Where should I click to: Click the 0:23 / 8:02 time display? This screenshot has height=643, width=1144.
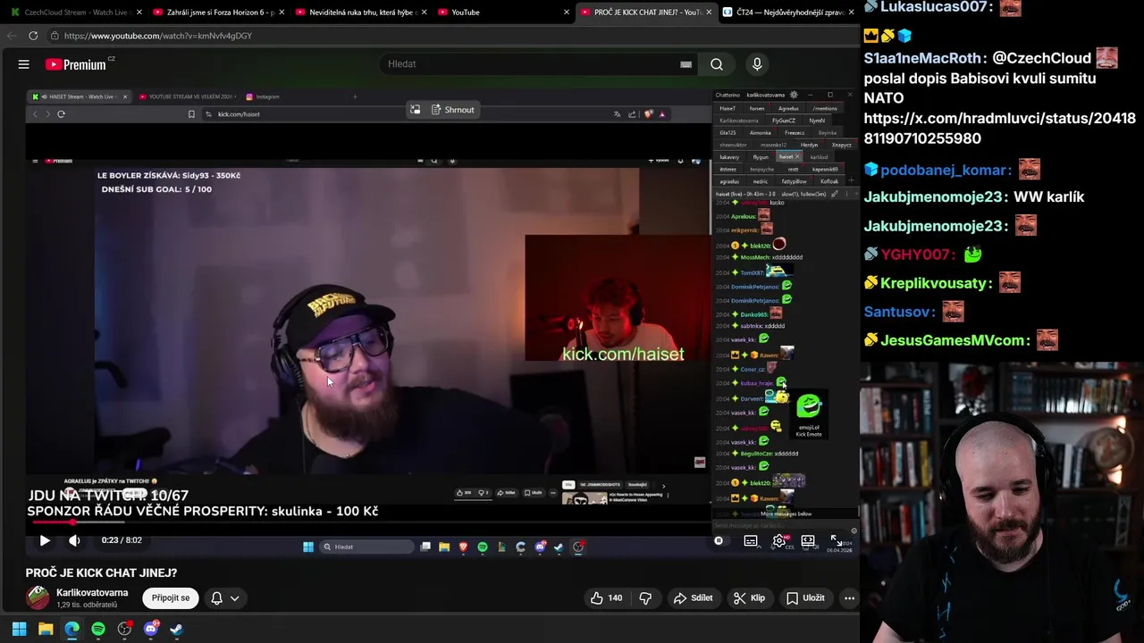122,540
